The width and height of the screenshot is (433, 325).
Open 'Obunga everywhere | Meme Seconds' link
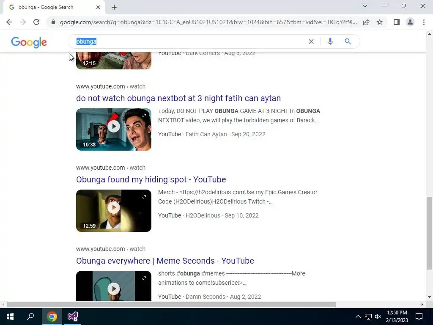coord(165,261)
